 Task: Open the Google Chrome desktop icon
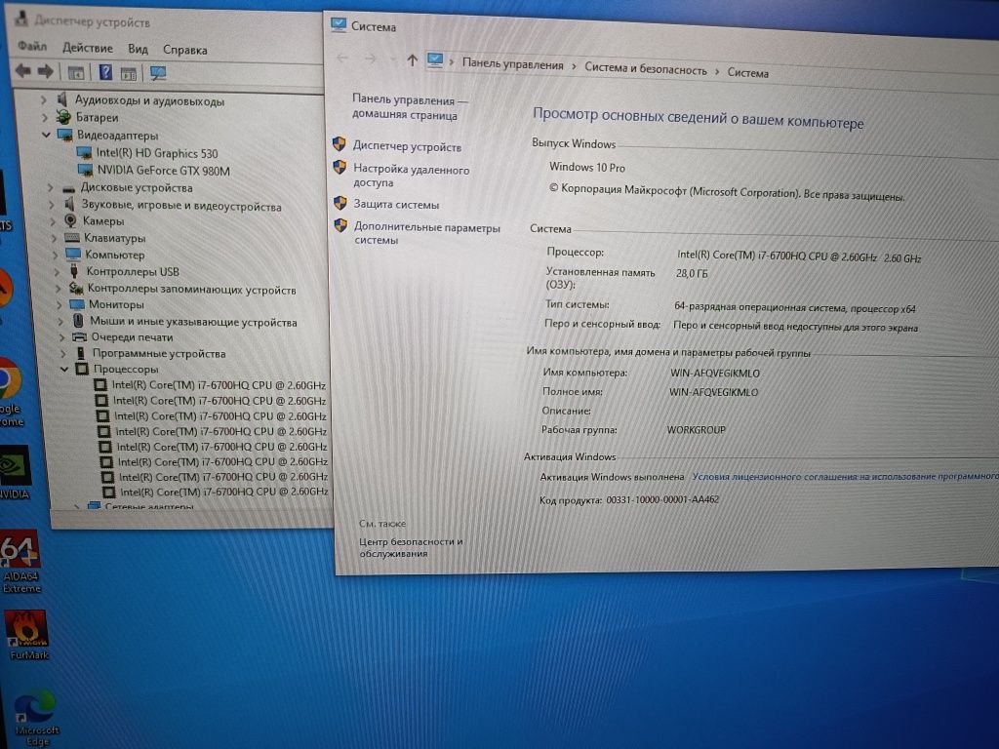click(x=11, y=392)
